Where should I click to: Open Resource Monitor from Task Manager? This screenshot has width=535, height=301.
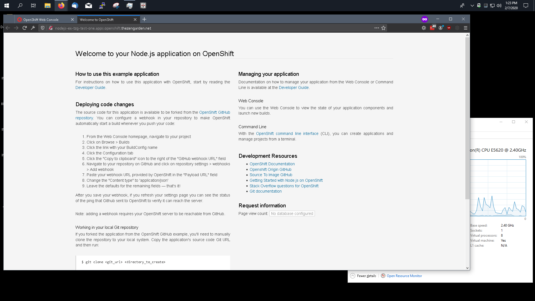(401, 276)
